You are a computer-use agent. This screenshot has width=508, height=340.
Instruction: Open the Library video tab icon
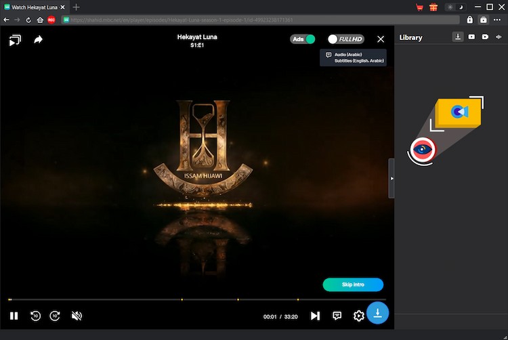[471, 37]
